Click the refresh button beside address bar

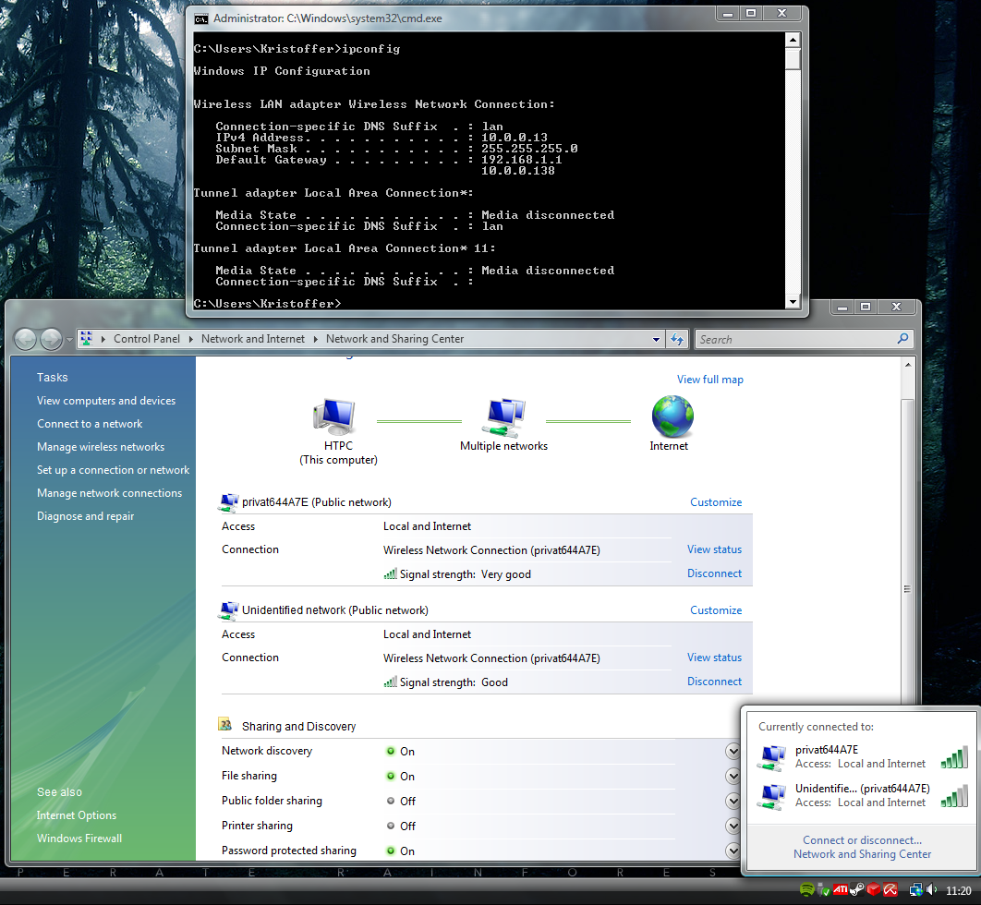coord(678,339)
